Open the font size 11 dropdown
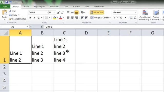Screen dimensions: 164x92 pyautogui.click(x=55, y=13)
